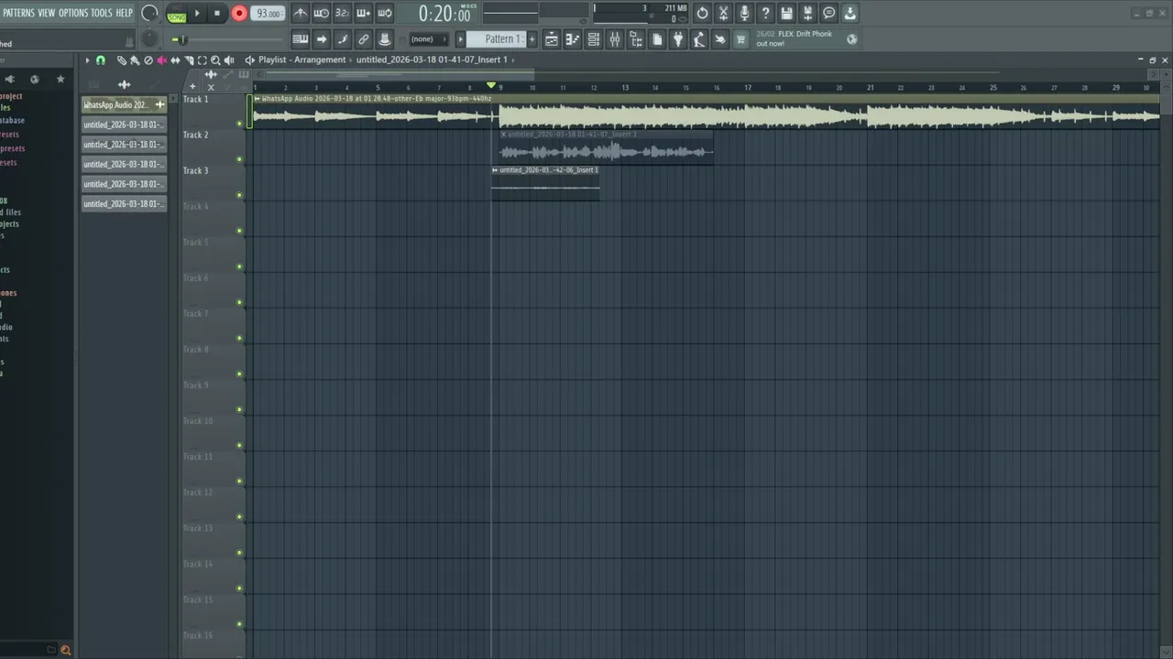
Task: Open clip menu of WhatsApp Audio clip on Track 1
Action: pyautogui.click(x=258, y=98)
